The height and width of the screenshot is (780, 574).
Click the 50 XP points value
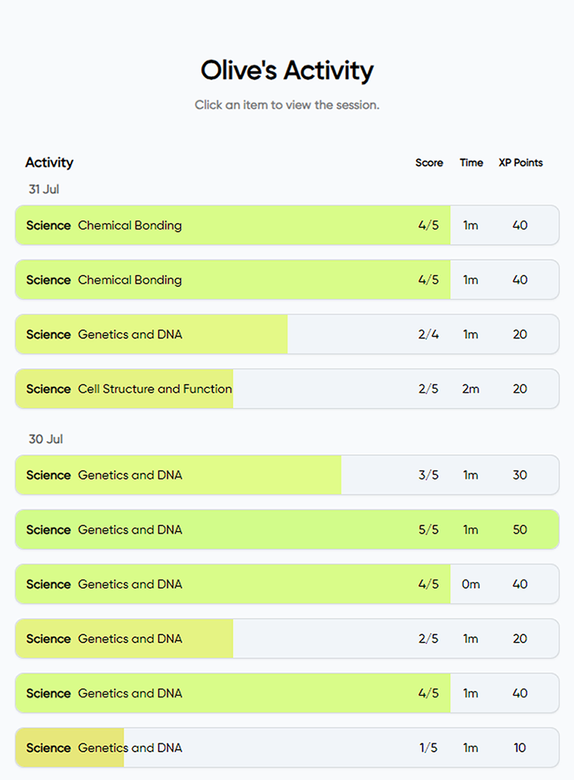tap(519, 530)
